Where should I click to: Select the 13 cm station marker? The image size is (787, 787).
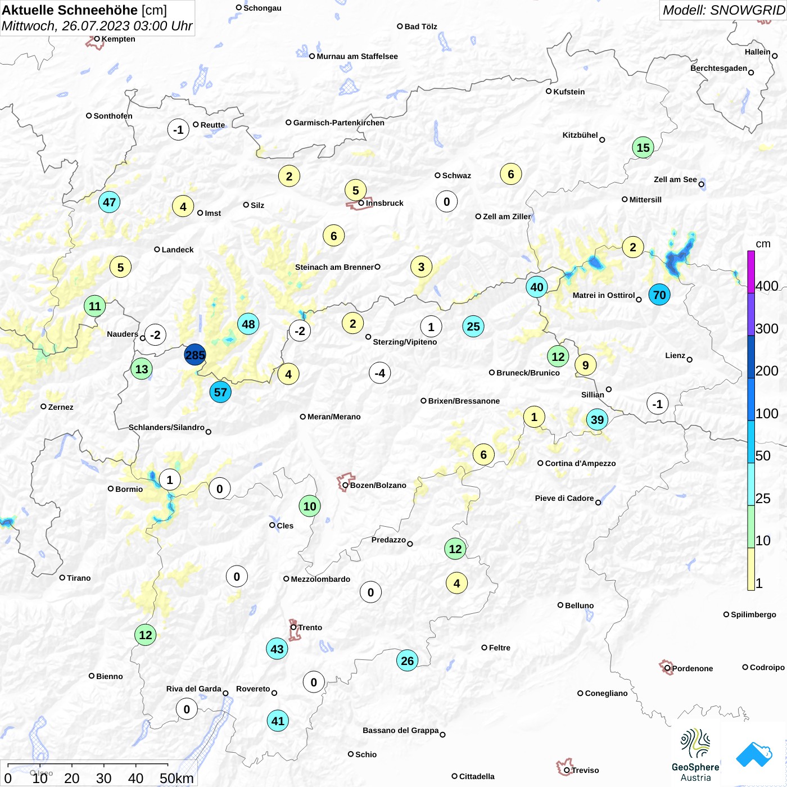[x=142, y=369]
